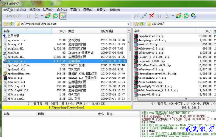Viewport: 216px width, 137px height.
Task: Open the 队列(Q) menu
Action: 48,10
